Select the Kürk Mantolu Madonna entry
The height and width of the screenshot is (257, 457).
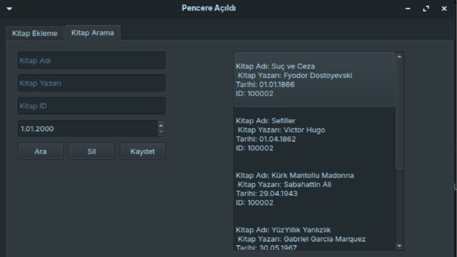(x=315, y=189)
